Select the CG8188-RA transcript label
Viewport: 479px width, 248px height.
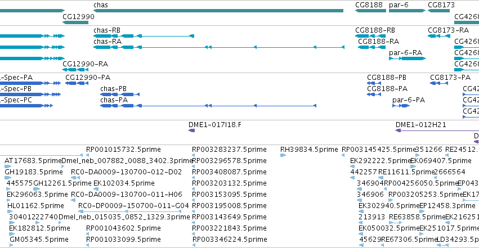click(x=378, y=42)
